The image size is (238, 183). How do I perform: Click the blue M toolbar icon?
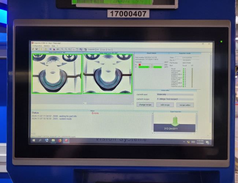[x=51, y=49]
